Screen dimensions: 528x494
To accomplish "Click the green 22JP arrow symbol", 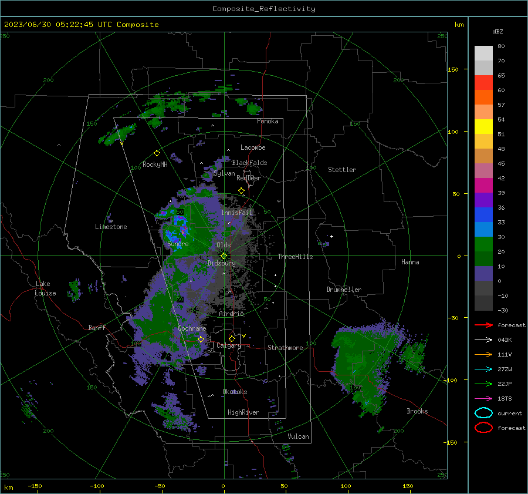I will [483, 384].
